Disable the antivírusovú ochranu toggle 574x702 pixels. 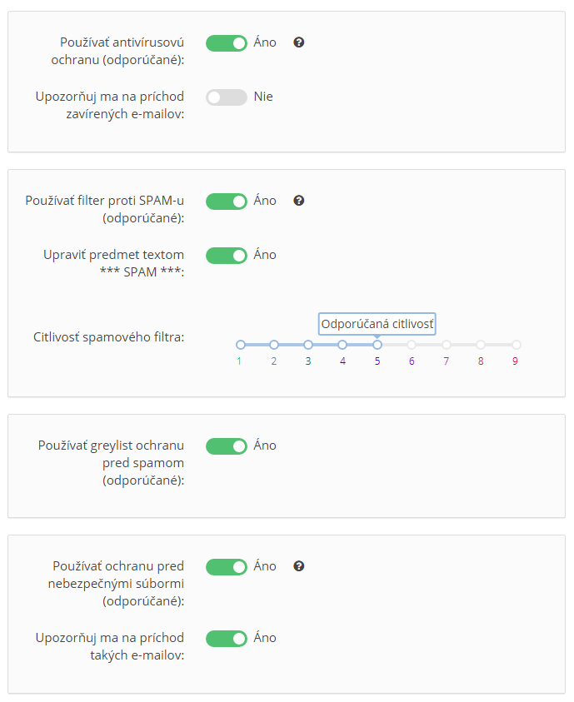tap(227, 43)
